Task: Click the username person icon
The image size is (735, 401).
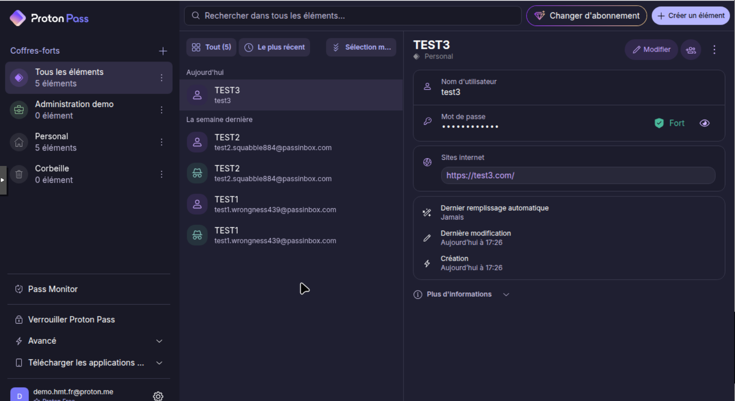Action: click(x=427, y=87)
